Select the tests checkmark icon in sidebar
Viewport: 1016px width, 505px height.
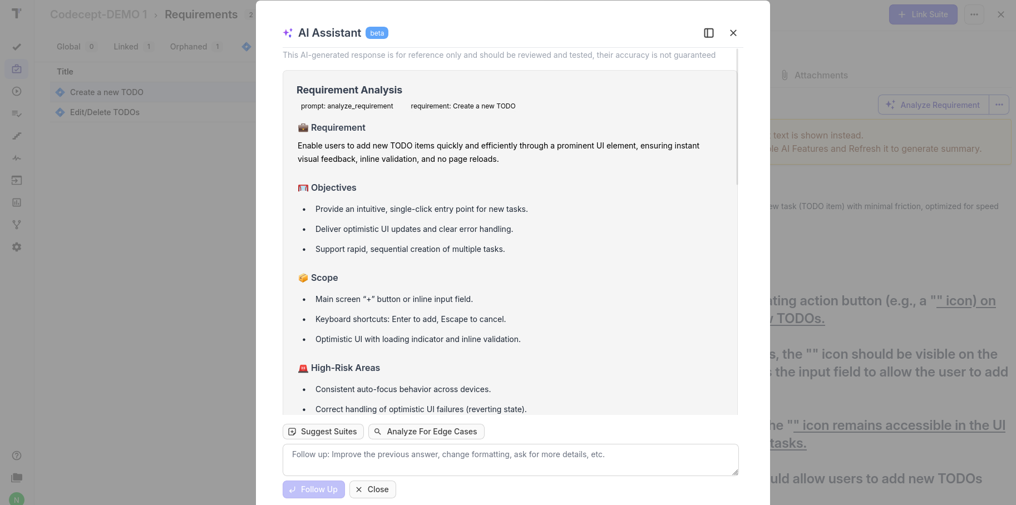pos(17,47)
